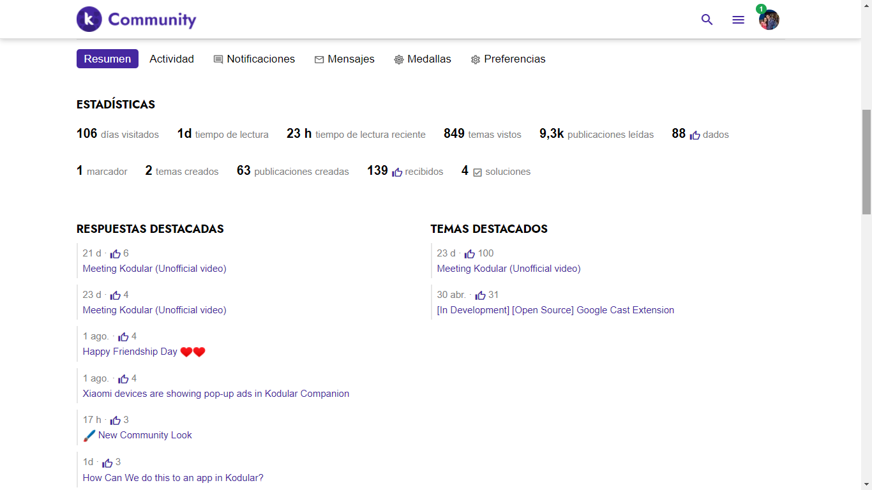Open Xiaomi devices pop-up ads topic
This screenshot has height=490, width=872.
(216, 394)
